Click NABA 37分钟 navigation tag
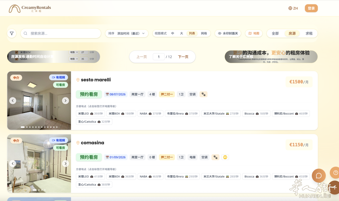The width and height of the screenshot is (339, 201). (150, 114)
